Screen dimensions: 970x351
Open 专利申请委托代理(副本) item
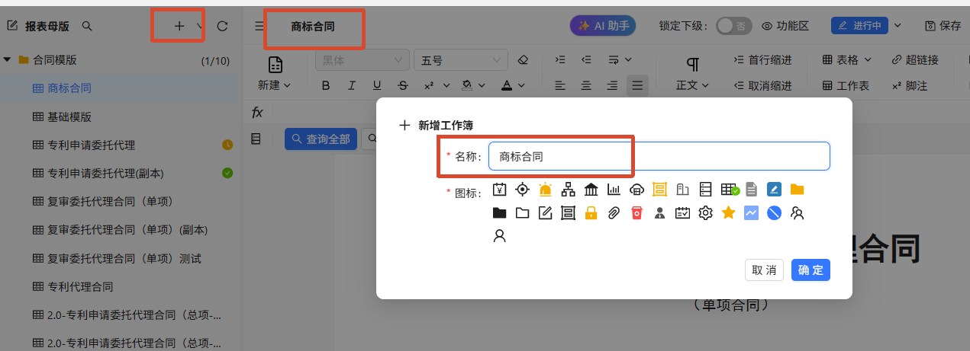(105, 174)
